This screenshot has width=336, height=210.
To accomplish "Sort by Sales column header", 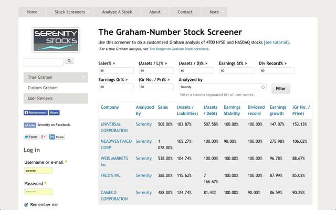I will click(x=163, y=107).
